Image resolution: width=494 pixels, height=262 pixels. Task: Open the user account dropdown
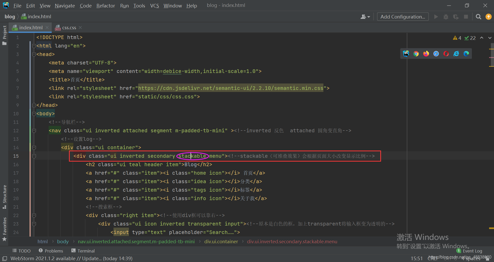pyautogui.click(x=365, y=17)
